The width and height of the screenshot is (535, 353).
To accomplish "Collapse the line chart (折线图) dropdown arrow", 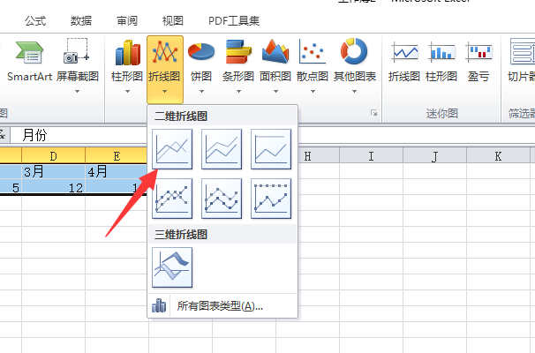I will (165, 92).
